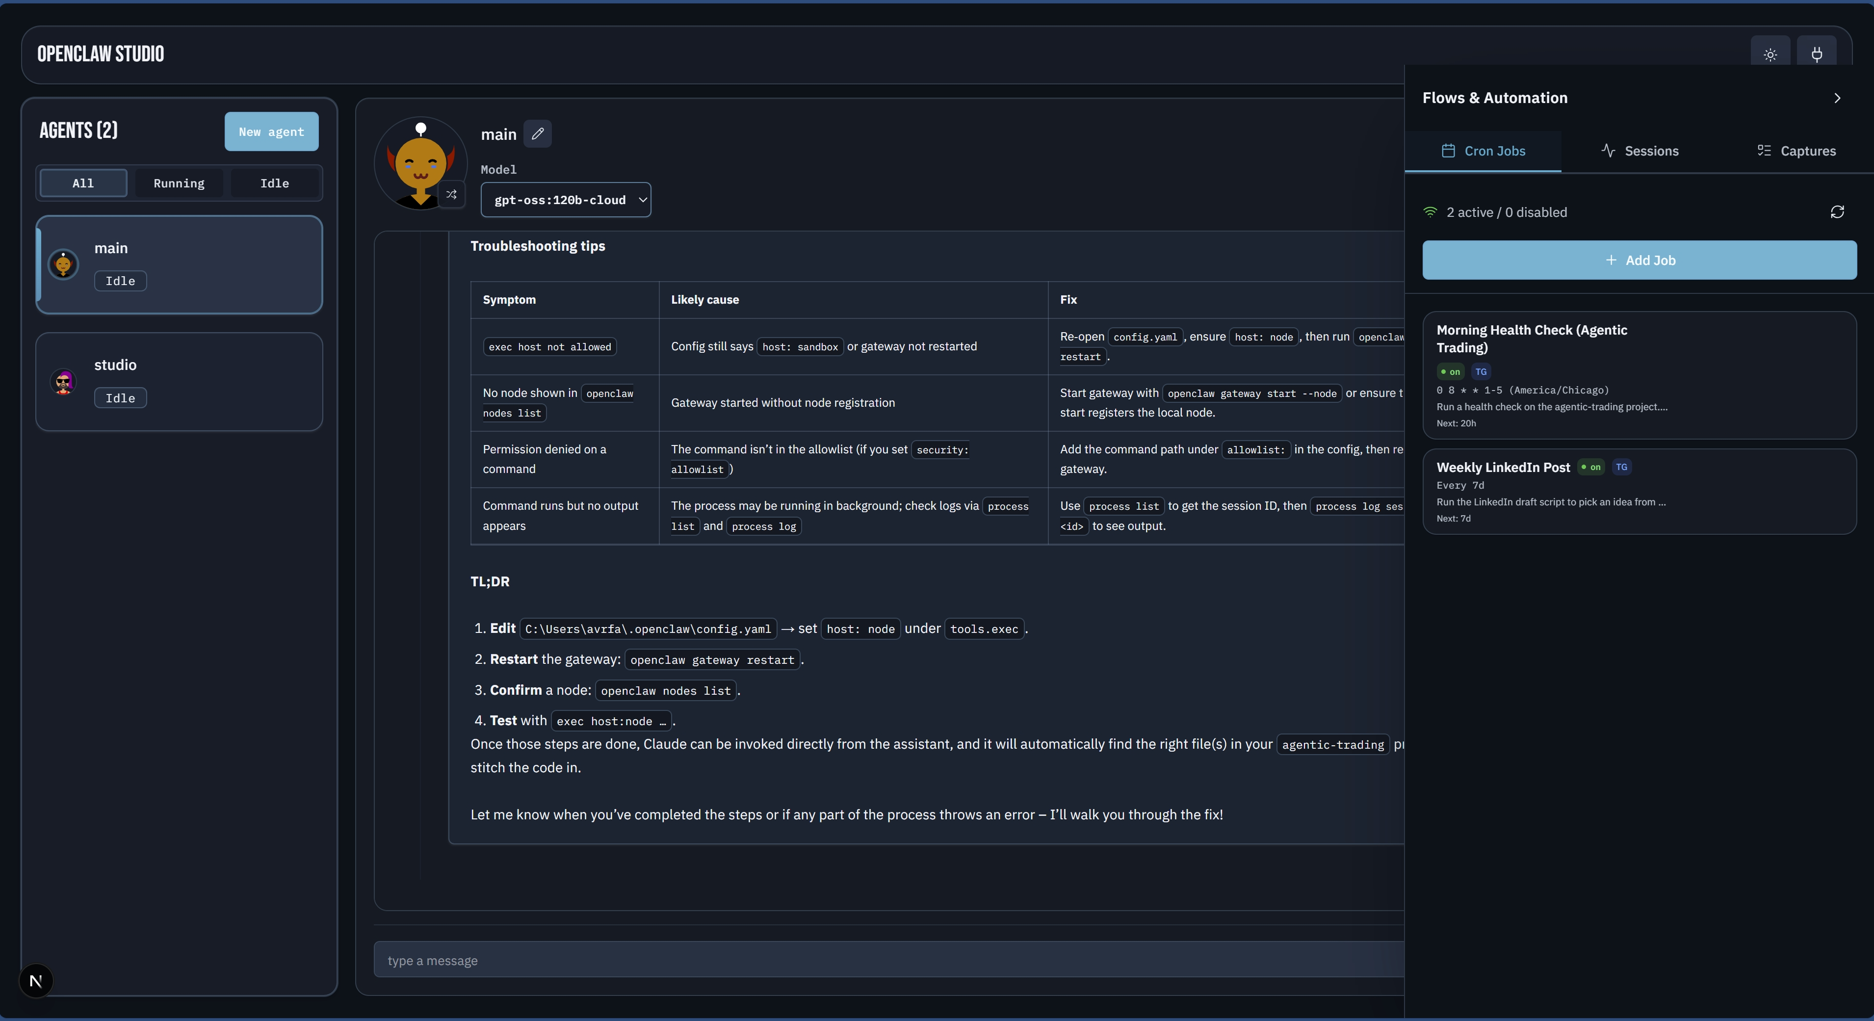Image resolution: width=1874 pixels, height=1021 pixels.
Task: Refresh the cron jobs list
Action: click(1837, 212)
